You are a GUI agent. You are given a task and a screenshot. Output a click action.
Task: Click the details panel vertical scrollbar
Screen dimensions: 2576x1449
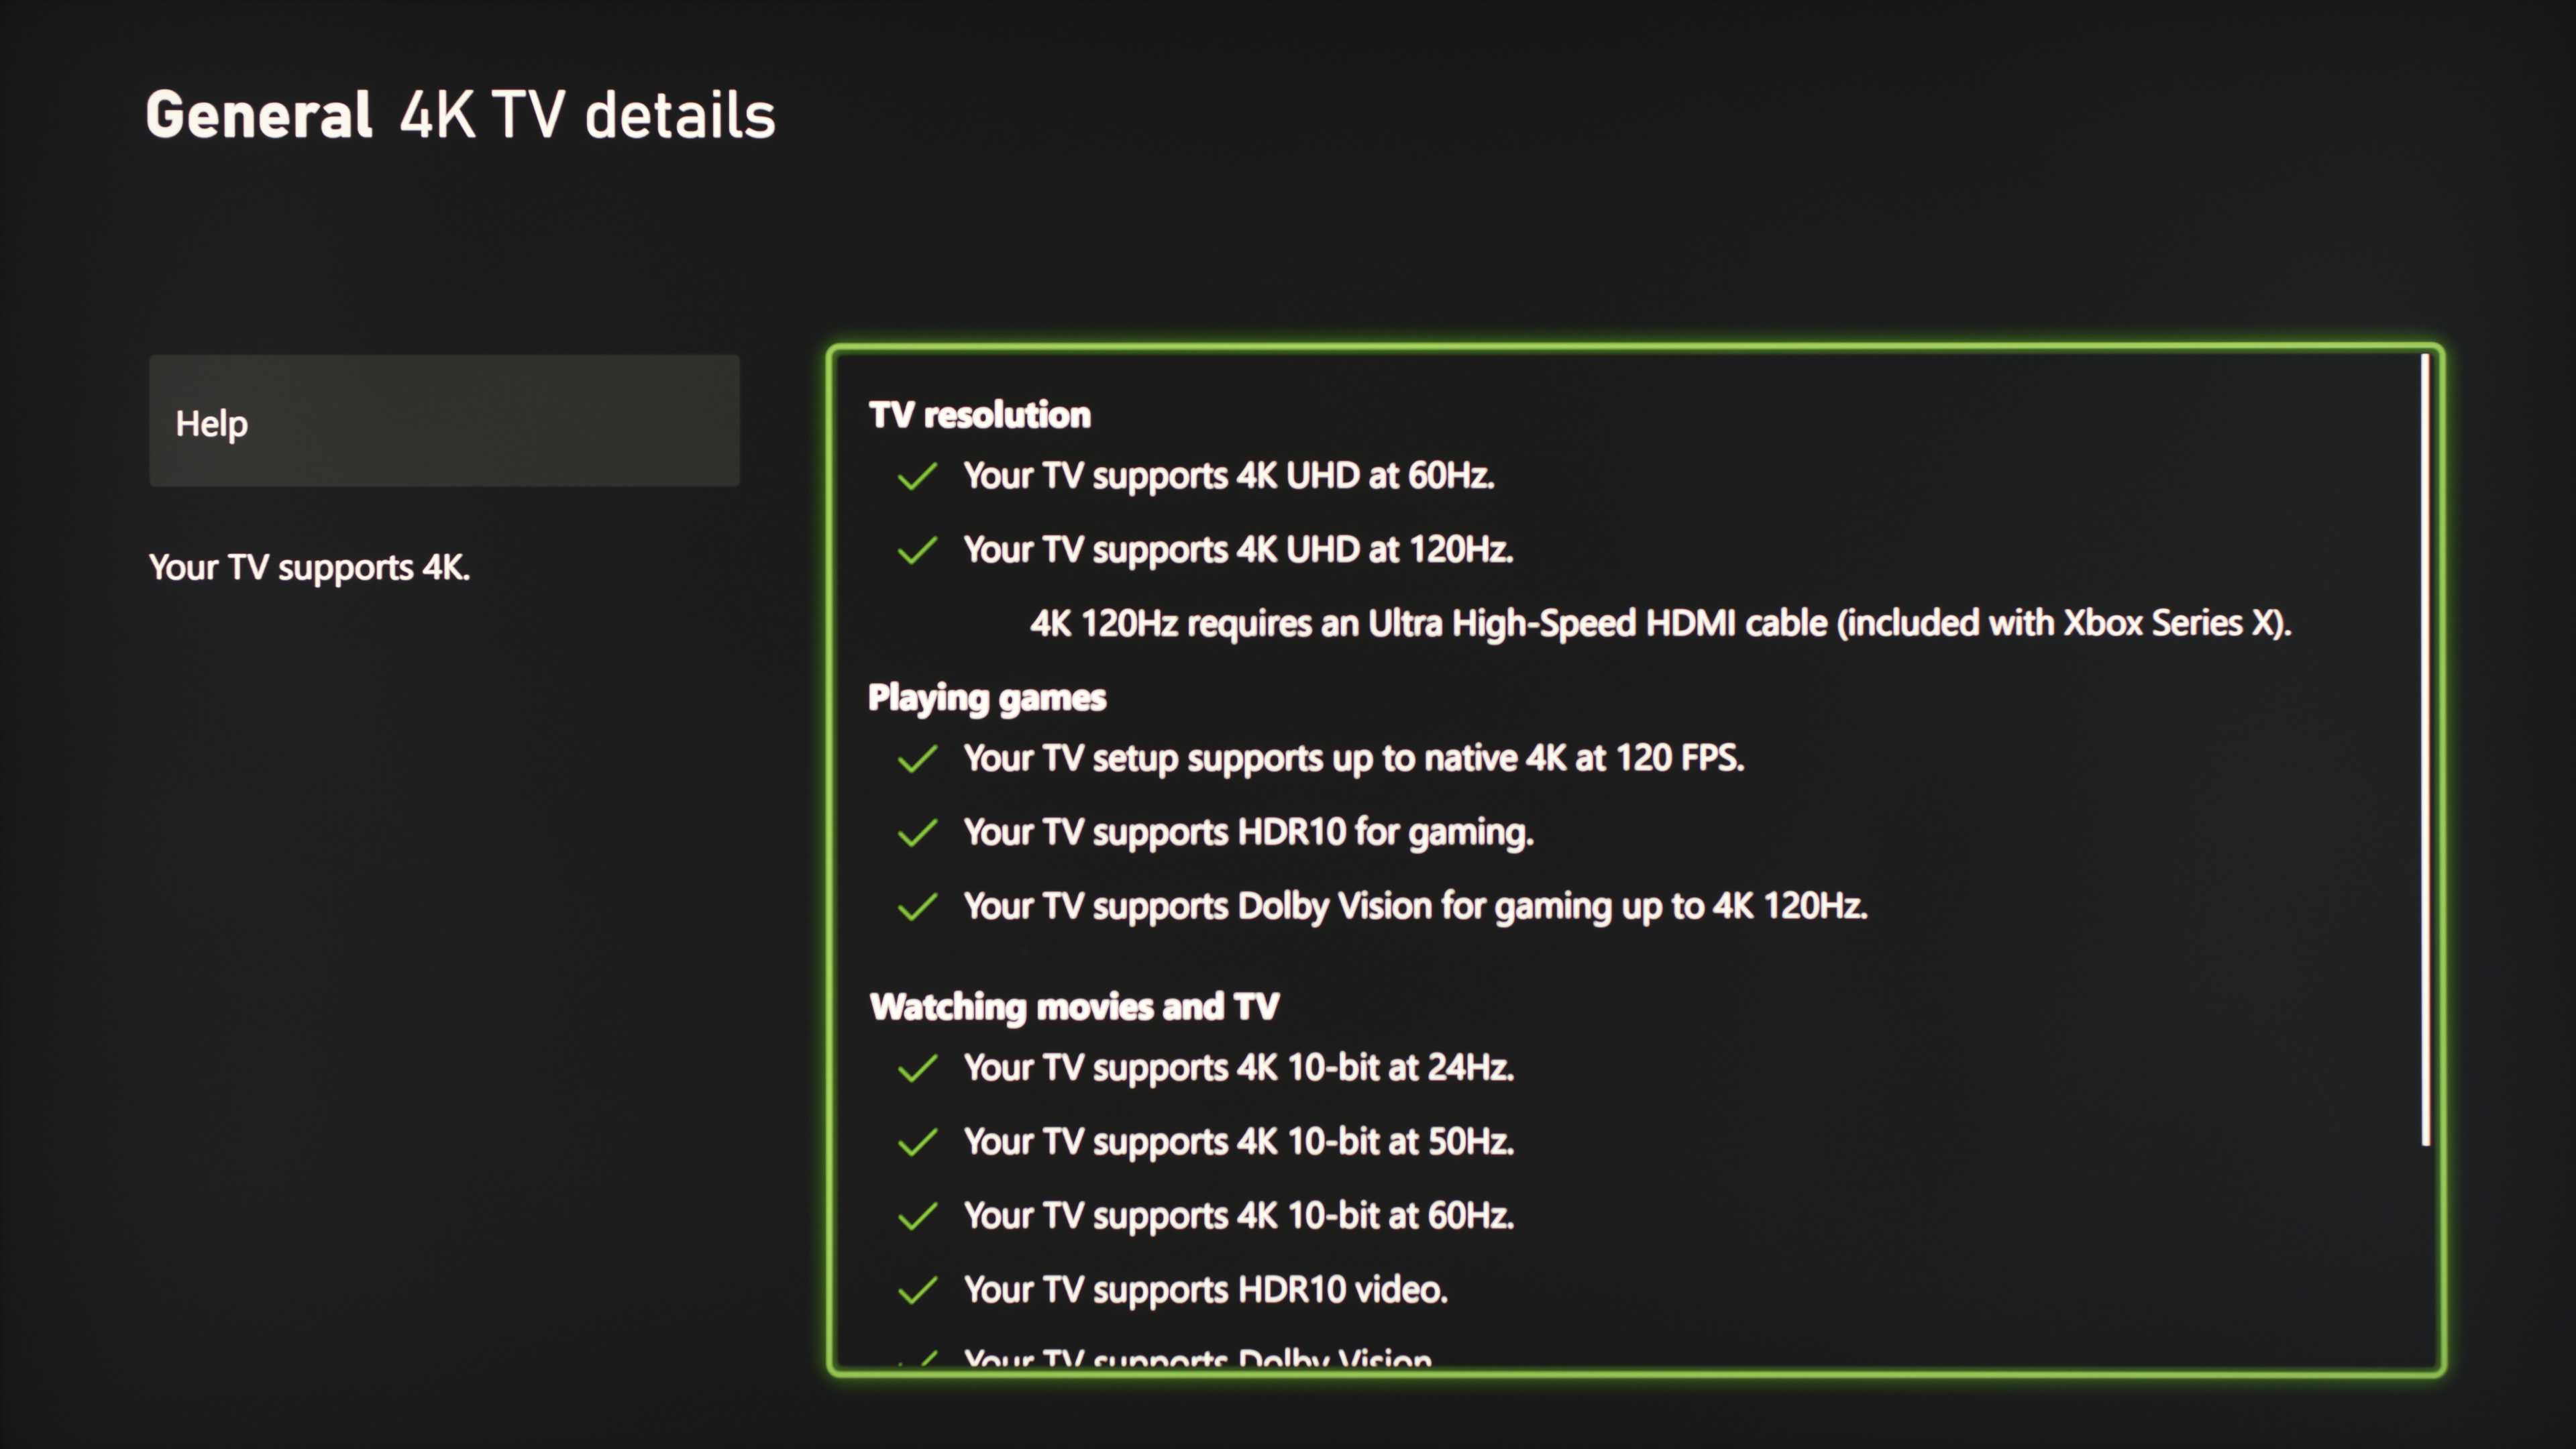click(2425, 750)
